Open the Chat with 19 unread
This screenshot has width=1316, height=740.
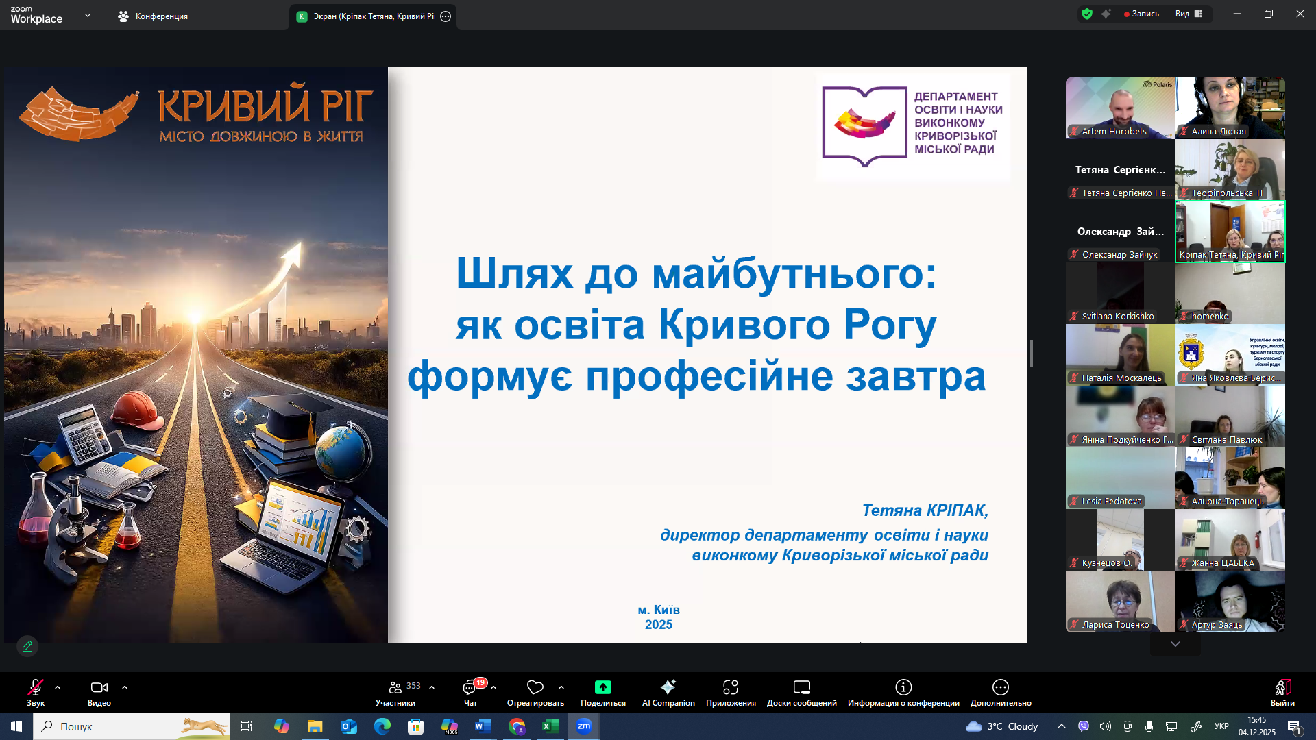[x=470, y=687]
